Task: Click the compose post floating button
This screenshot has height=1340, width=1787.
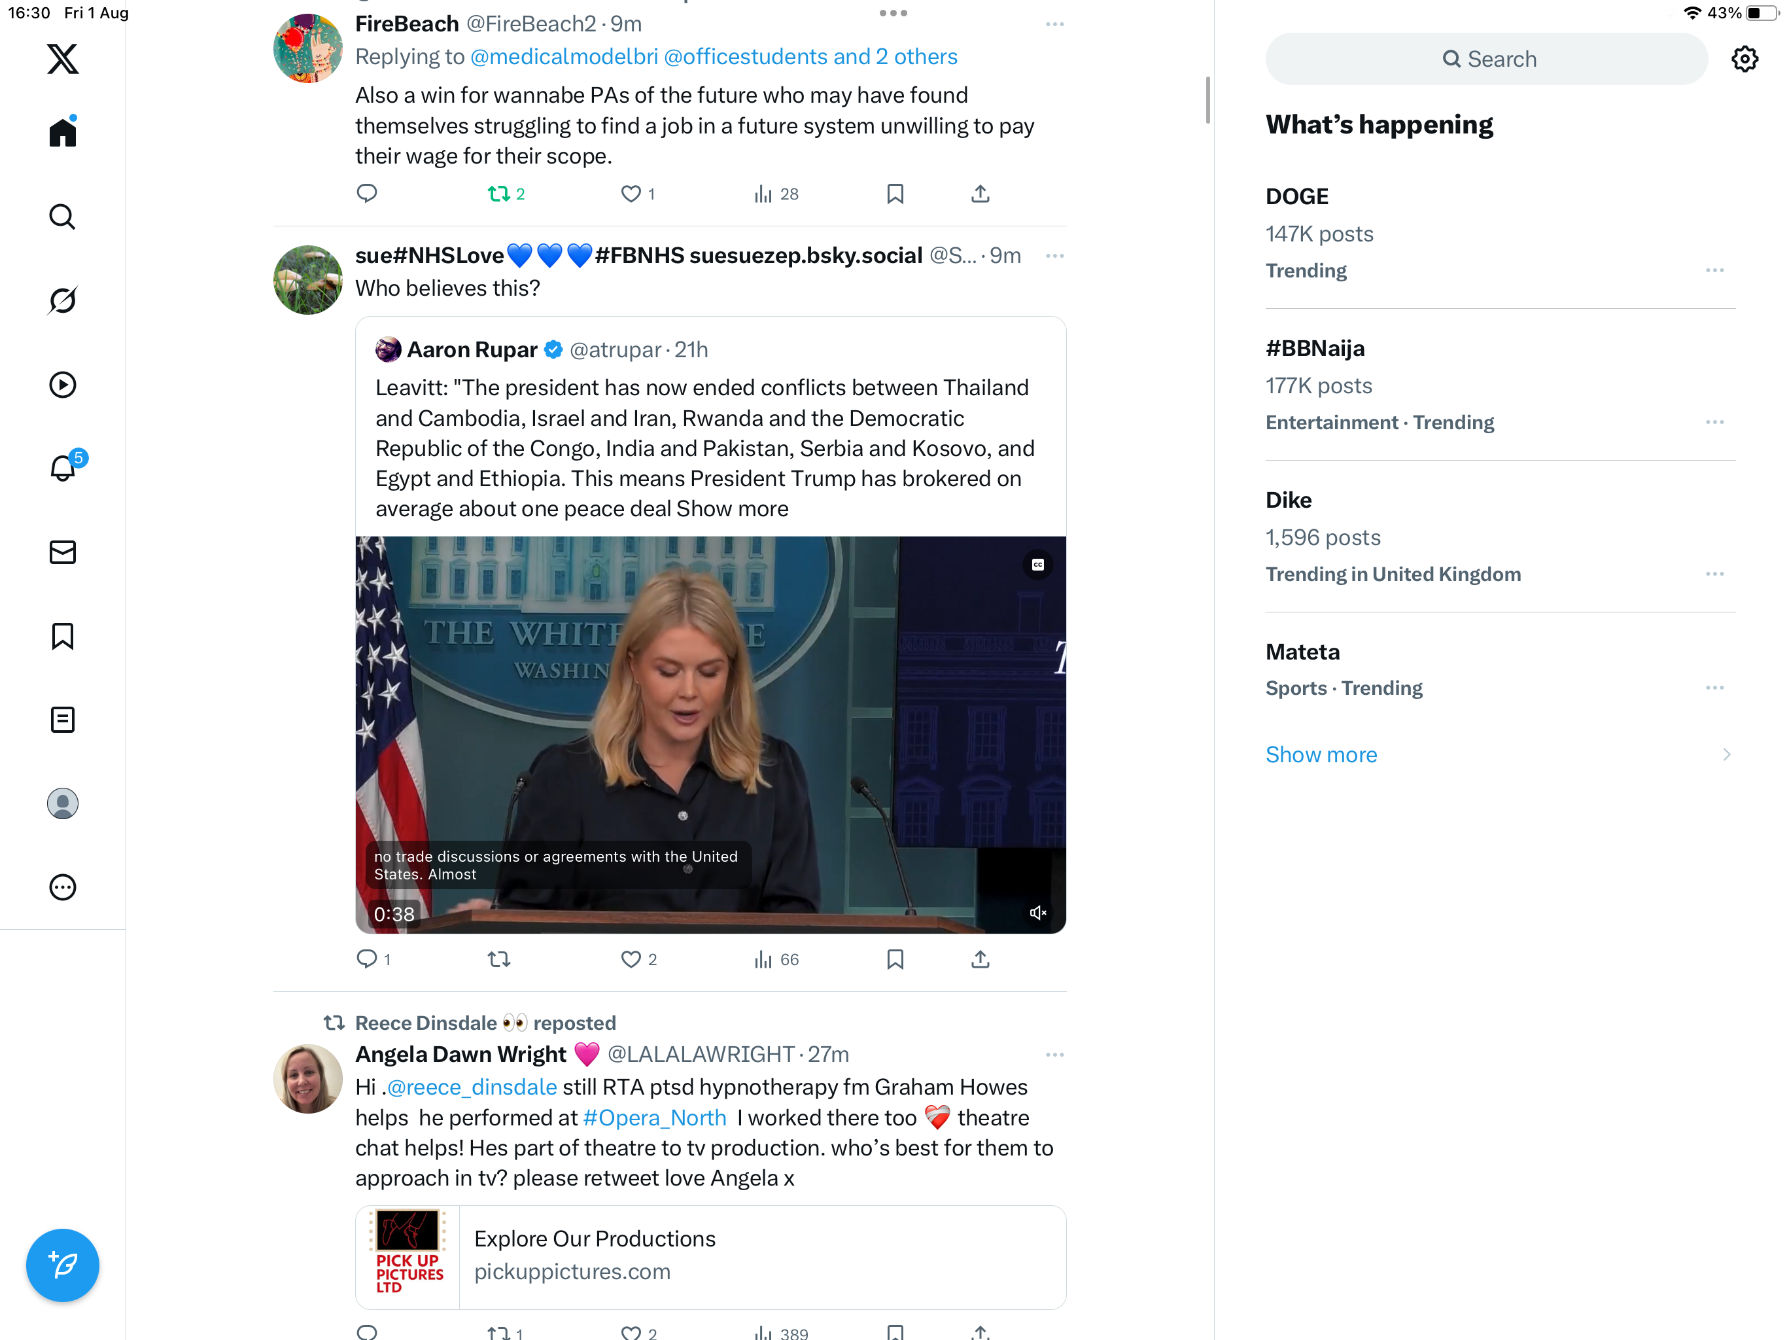Action: click(62, 1265)
